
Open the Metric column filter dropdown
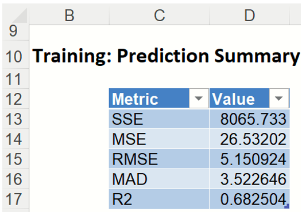[199, 98]
